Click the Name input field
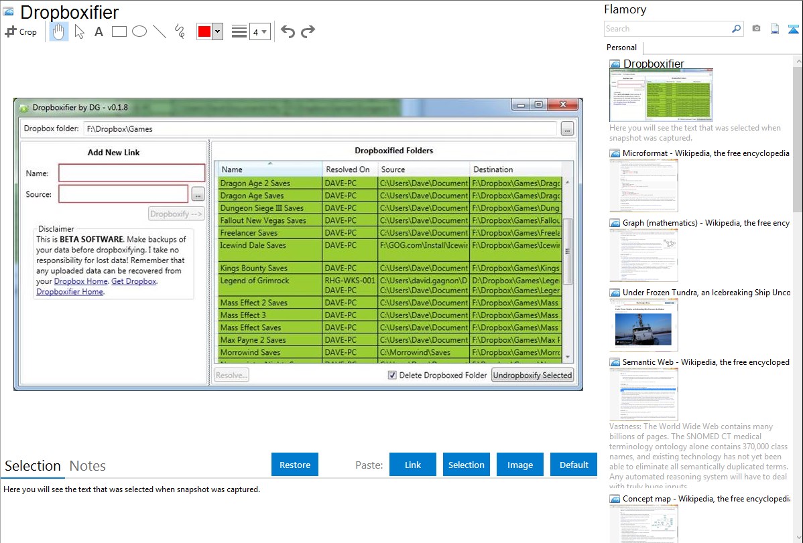The width and height of the screenshot is (803, 543). click(x=131, y=173)
